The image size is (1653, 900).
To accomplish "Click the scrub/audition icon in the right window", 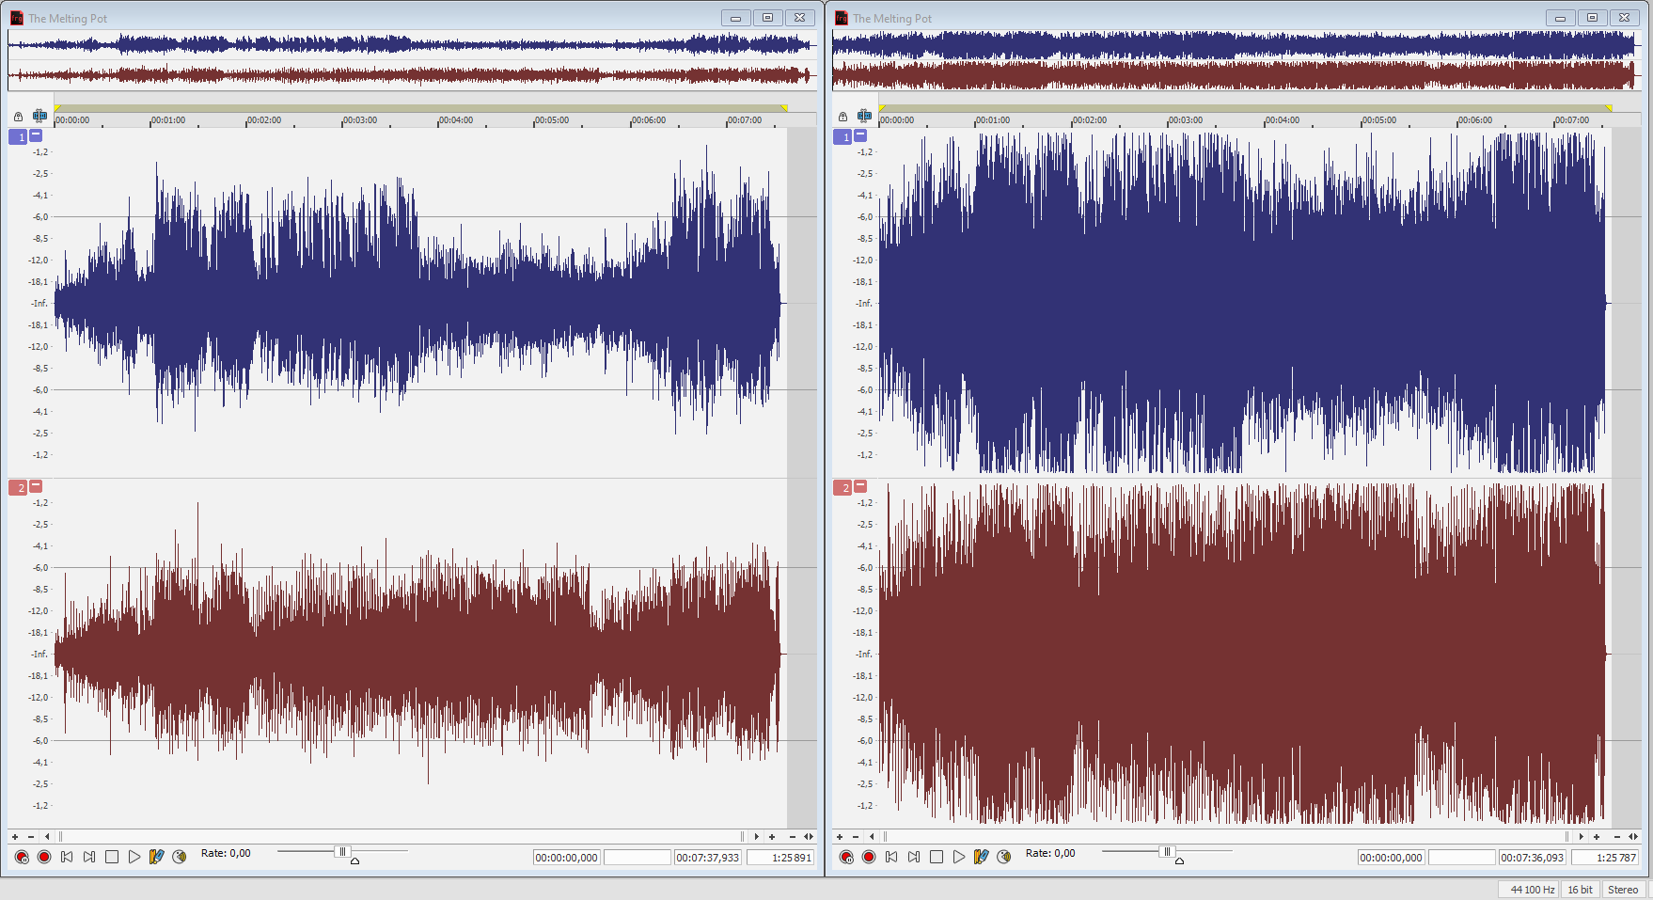I will pyautogui.click(x=1004, y=857).
